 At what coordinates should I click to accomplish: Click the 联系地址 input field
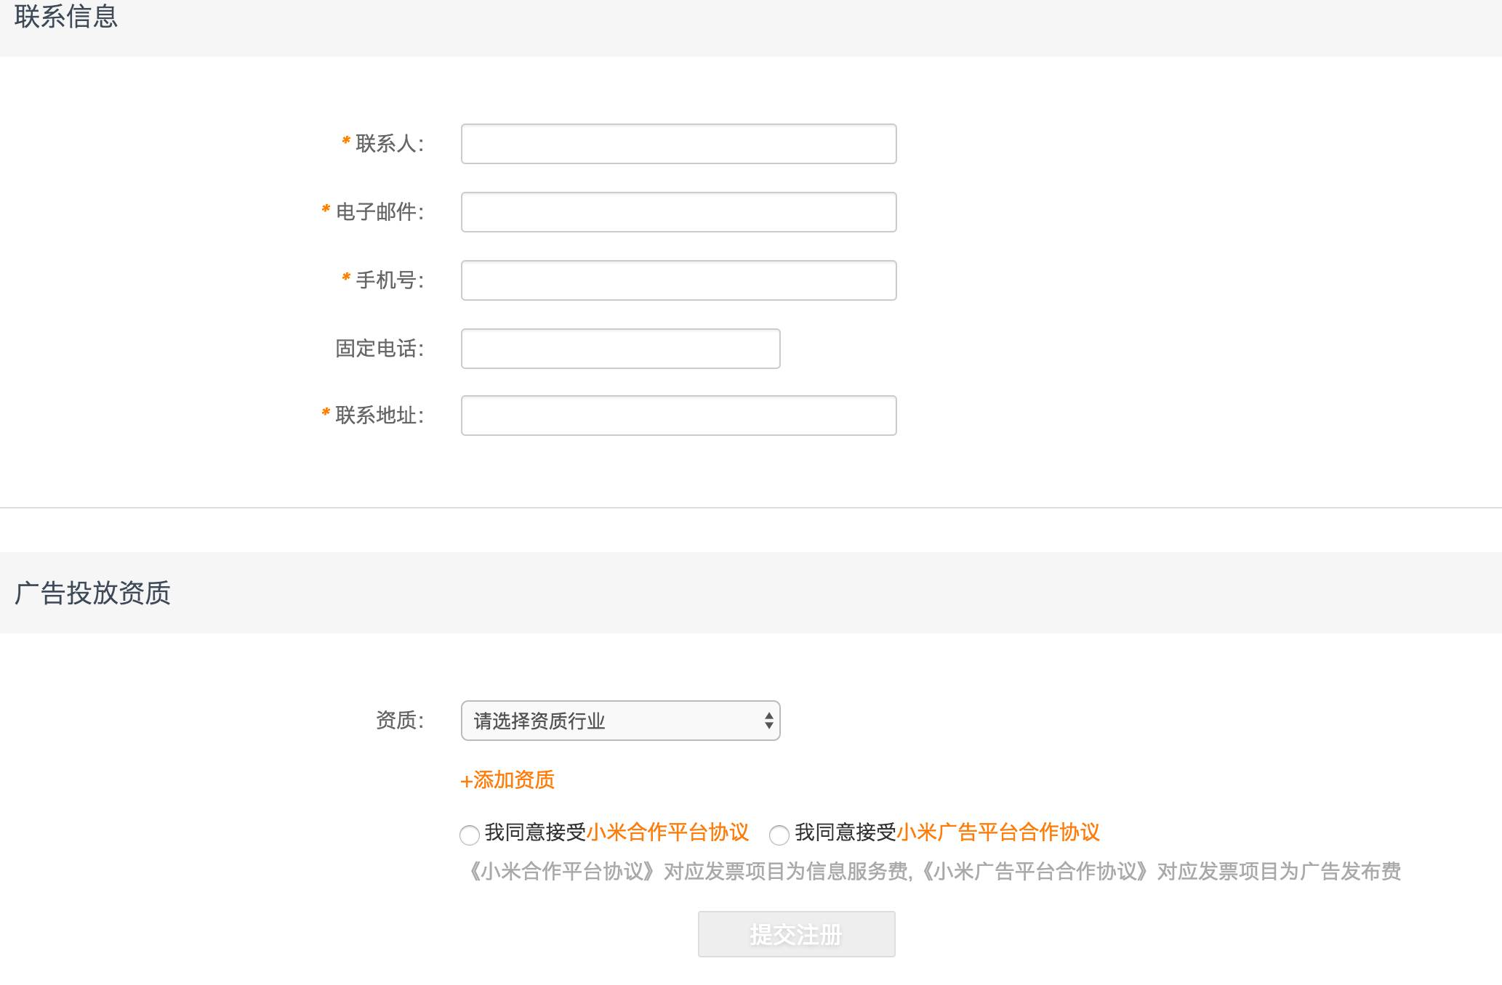[x=678, y=416]
